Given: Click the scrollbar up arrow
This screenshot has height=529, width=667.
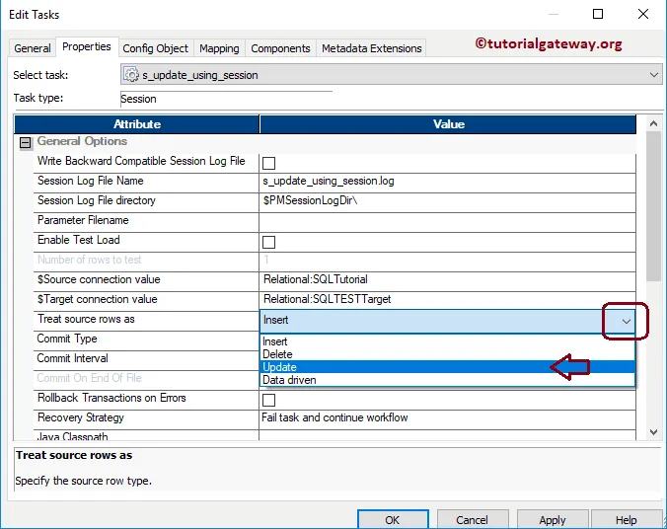Looking at the screenshot, I should [x=654, y=123].
